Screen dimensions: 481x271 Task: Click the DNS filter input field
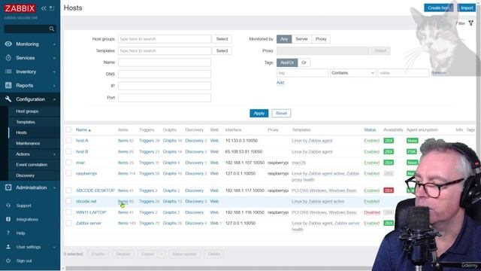(x=165, y=74)
